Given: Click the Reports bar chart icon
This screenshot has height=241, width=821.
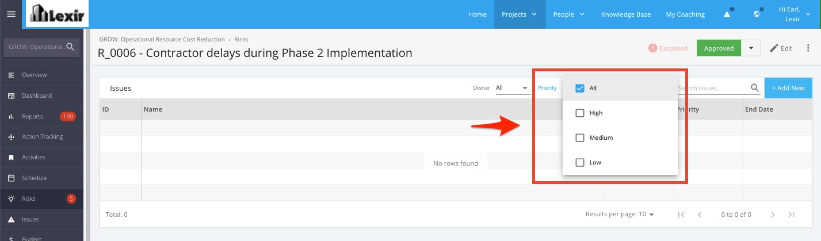Looking at the screenshot, I should 11,116.
